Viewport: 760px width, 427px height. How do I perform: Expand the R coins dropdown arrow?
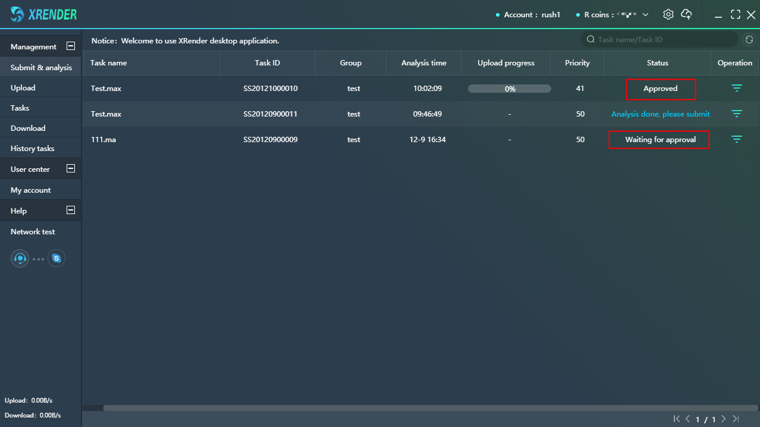click(645, 14)
